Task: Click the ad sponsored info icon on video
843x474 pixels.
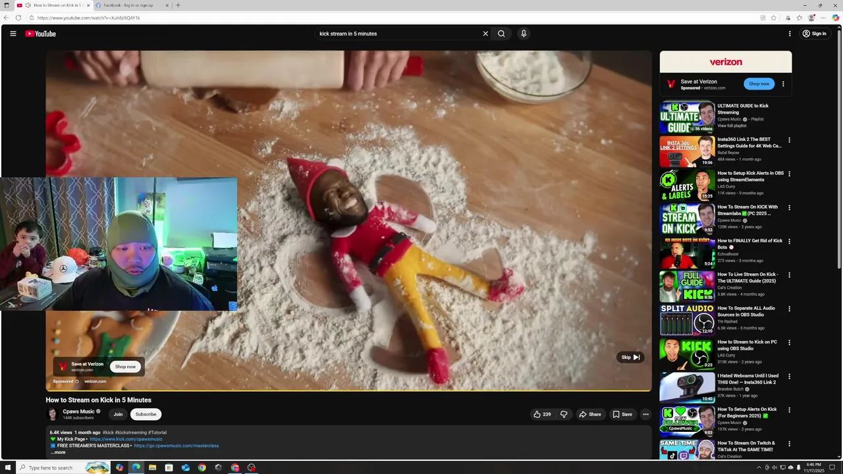Action: click(76, 381)
